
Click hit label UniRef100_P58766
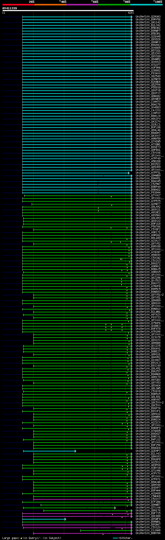[x=148, y=227]
